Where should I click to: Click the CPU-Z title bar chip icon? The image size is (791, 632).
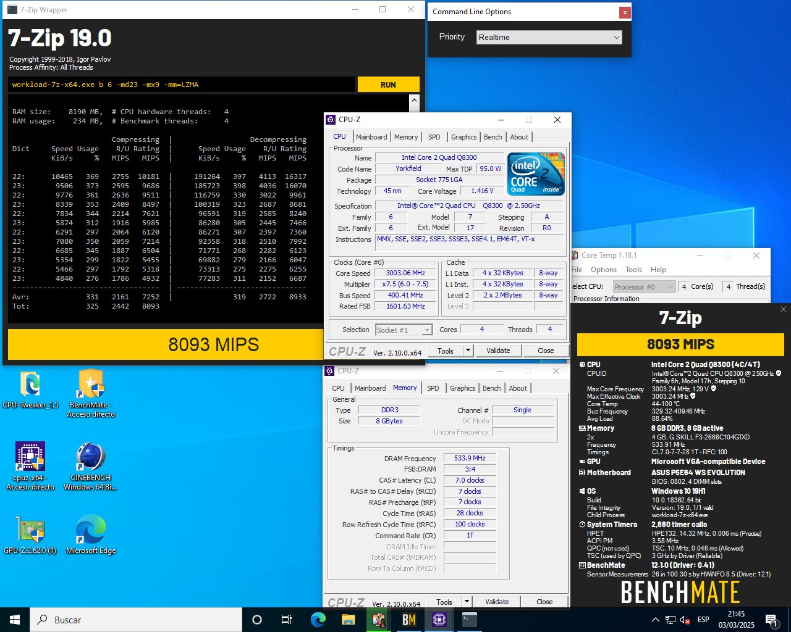(331, 120)
